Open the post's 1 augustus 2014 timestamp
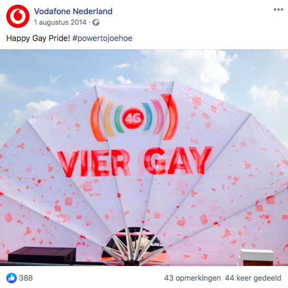288x288 pixels. [x=60, y=23]
